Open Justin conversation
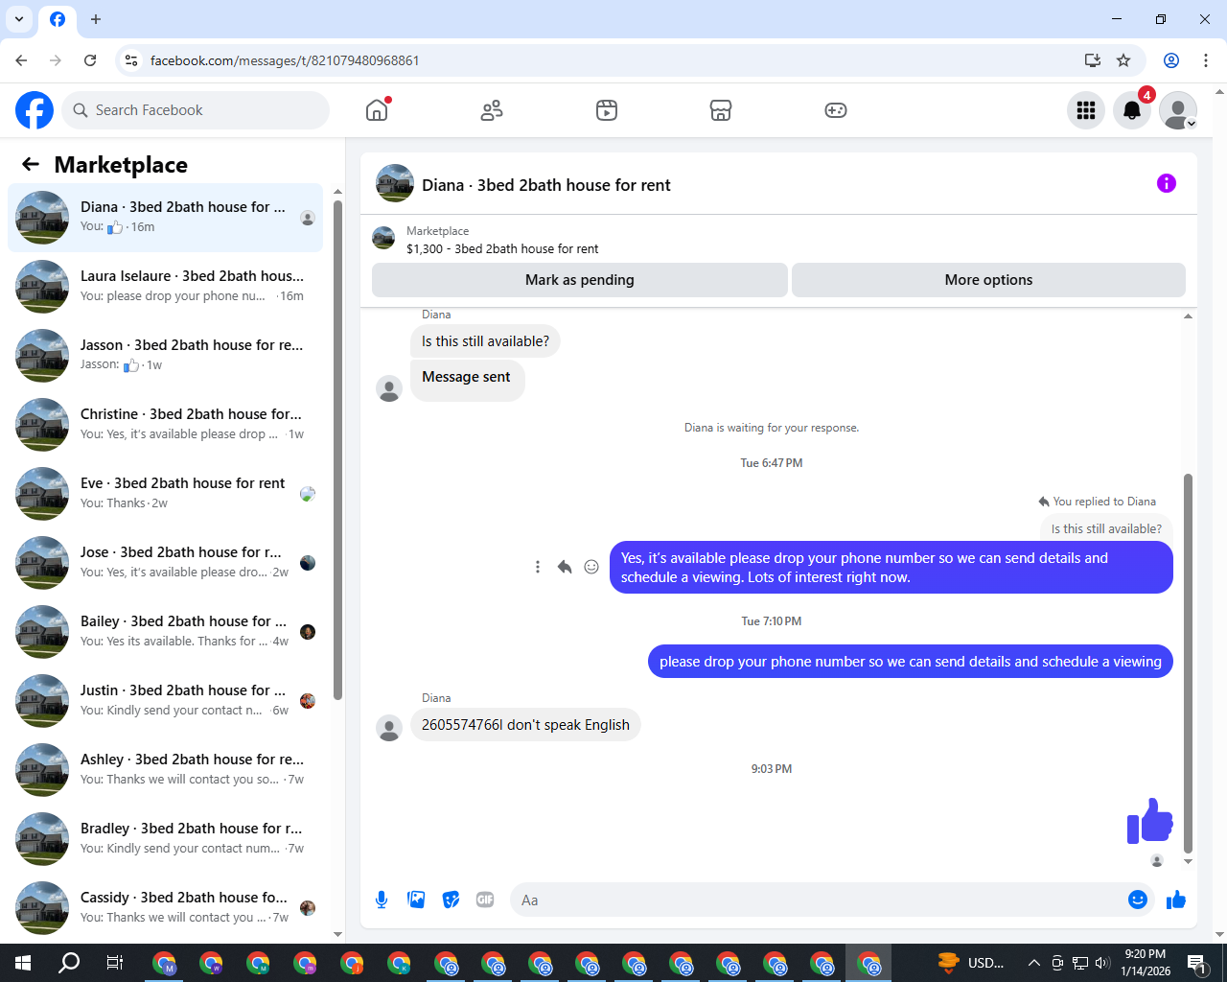The image size is (1227, 982). tap(165, 700)
